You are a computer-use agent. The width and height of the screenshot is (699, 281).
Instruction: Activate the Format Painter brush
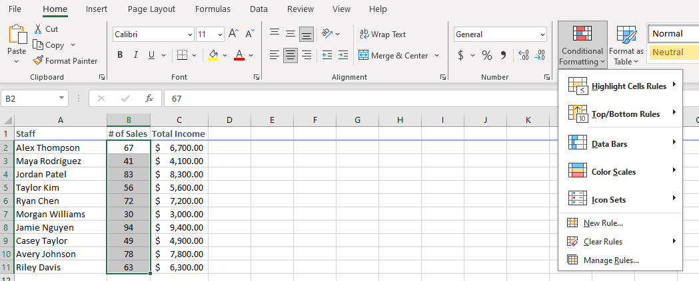[x=65, y=61]
